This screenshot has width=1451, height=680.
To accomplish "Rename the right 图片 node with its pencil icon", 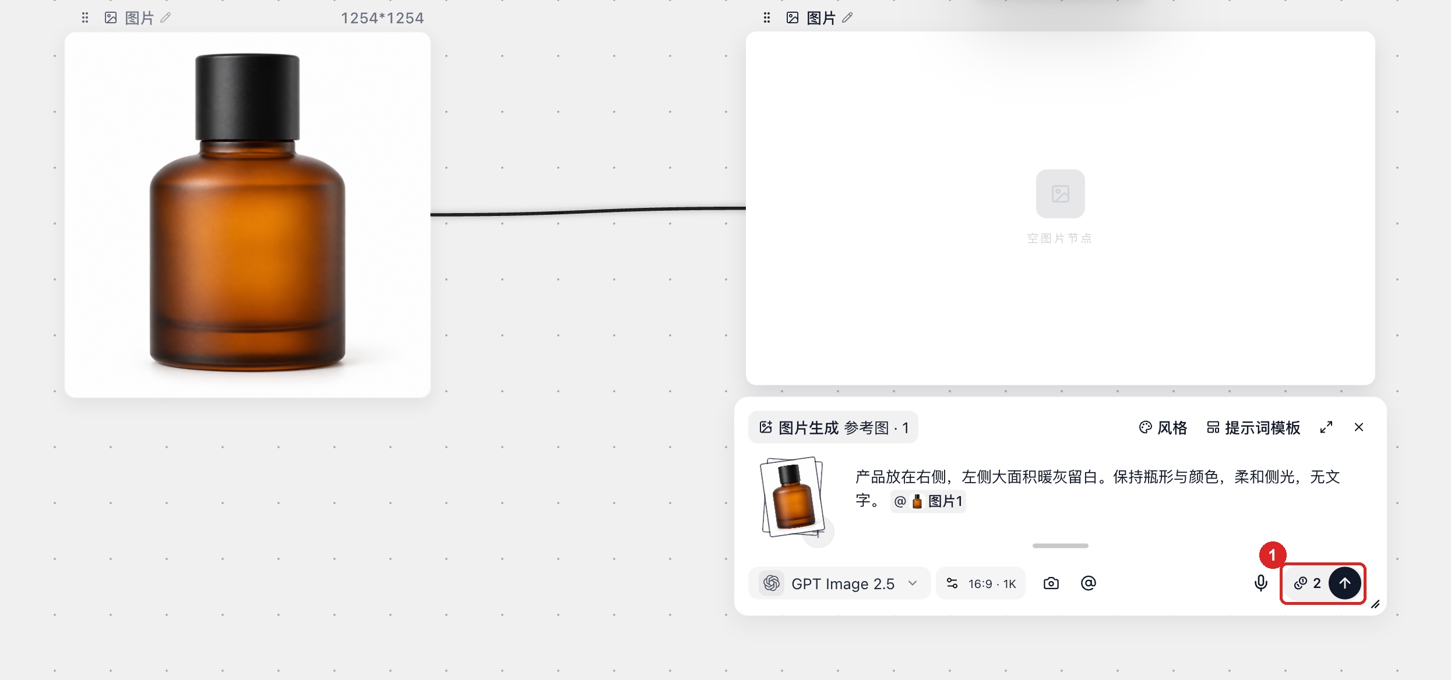I will tap(847, 18).
